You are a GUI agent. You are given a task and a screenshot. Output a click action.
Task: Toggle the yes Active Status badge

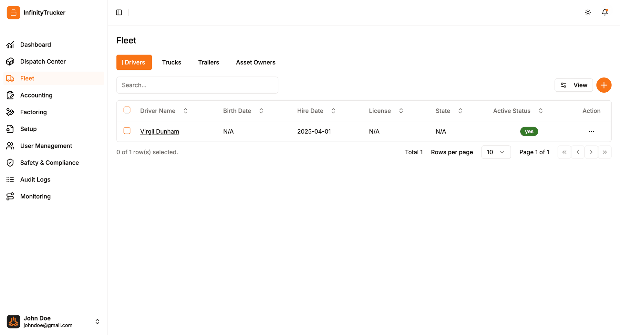point(529,131)
